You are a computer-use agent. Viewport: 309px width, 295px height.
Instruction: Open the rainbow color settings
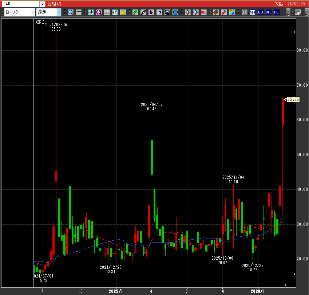click(232, 12)
